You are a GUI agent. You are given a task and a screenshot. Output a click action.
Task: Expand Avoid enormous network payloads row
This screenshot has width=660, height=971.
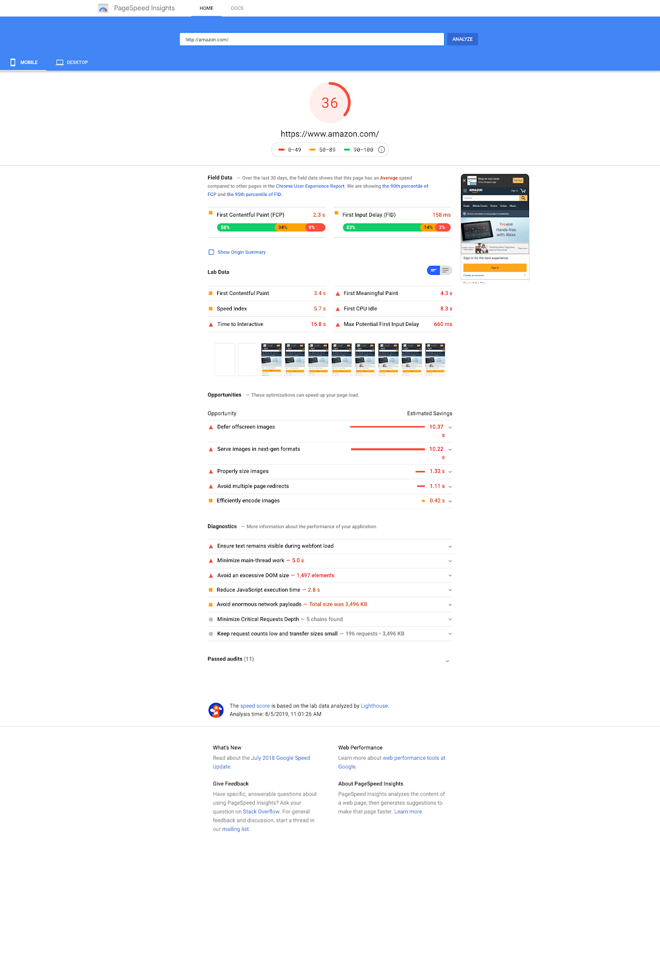pyautogui.click(x=450, y=604)
